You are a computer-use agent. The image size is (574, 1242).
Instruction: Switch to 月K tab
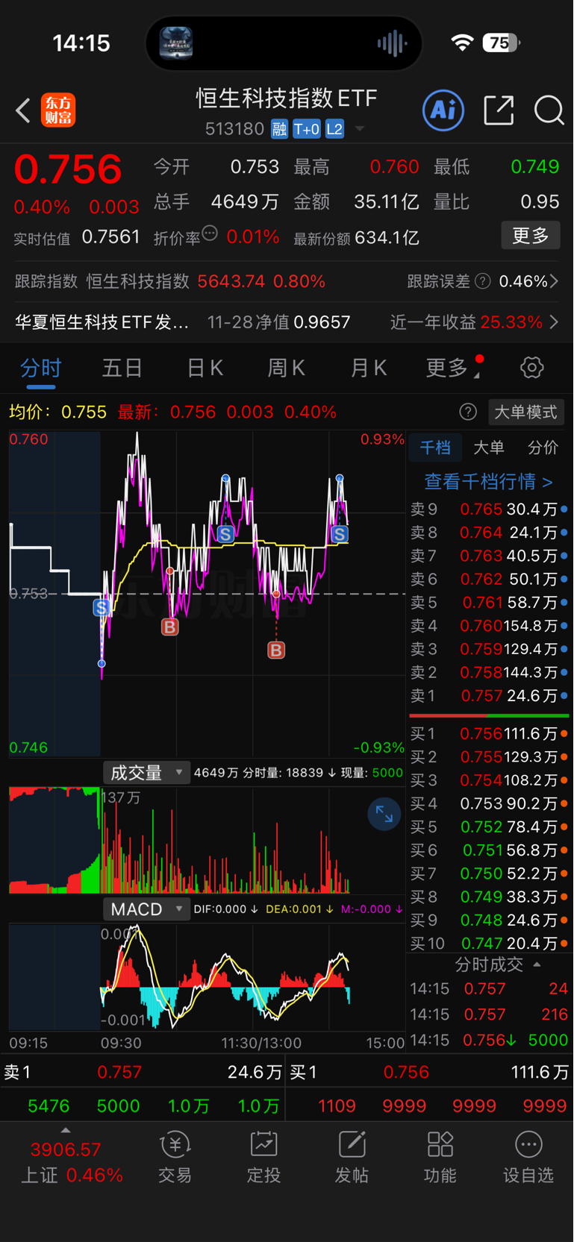[x=369, y=368]
